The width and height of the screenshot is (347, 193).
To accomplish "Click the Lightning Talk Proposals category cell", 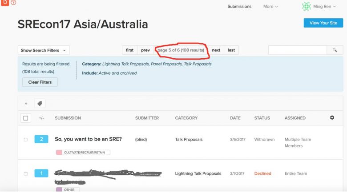I will pos(198,173).
